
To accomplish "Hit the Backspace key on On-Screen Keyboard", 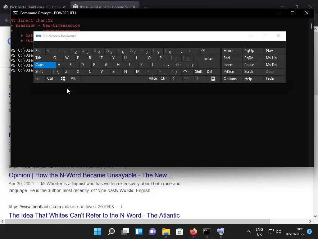I will [x=210, y=51].
